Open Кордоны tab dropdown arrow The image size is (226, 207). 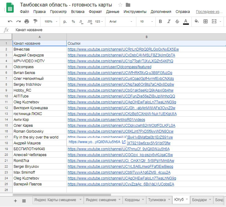pyautogui.click(x=143, y=200)
